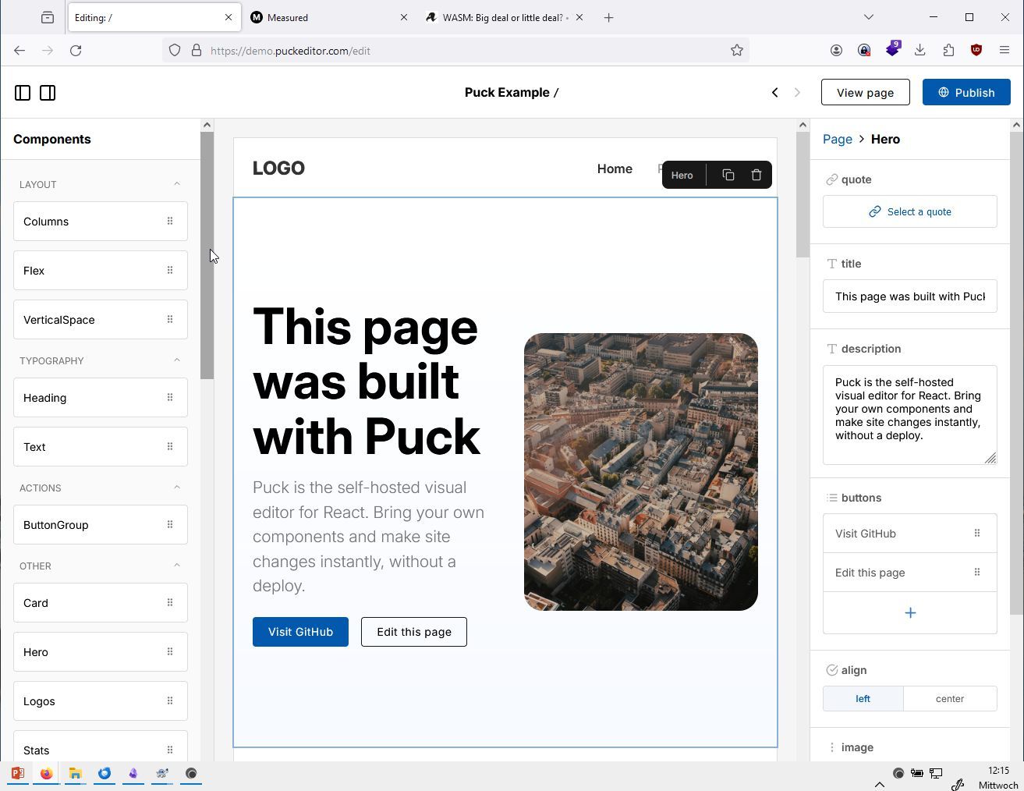1024x791 pixels.
Task: Click the city aerial hero image
Action: (x=641, y=472)
